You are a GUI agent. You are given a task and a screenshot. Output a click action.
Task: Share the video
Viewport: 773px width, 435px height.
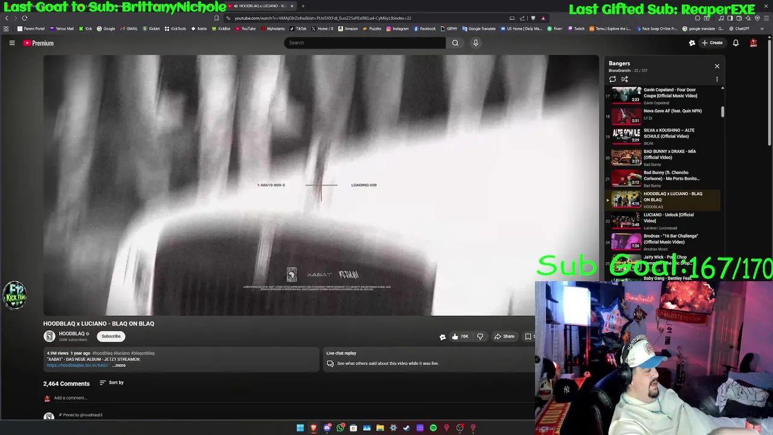pyautogui.click(x=504, y=337)
